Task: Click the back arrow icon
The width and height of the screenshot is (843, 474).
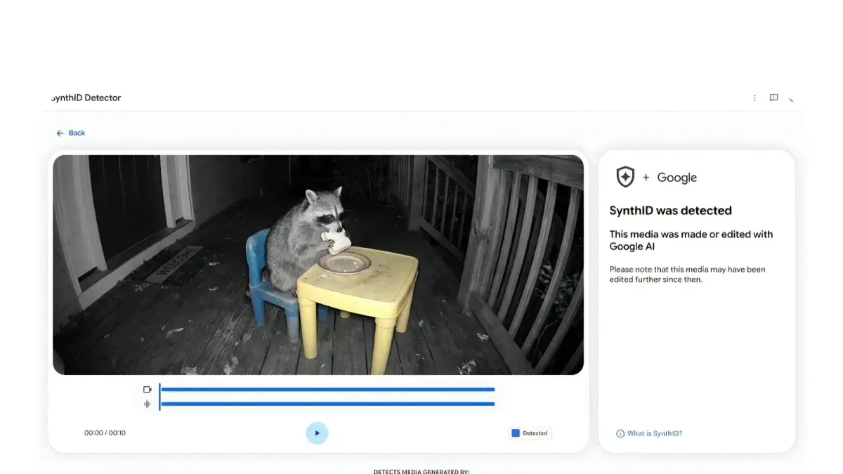Action: coord(60,133)
